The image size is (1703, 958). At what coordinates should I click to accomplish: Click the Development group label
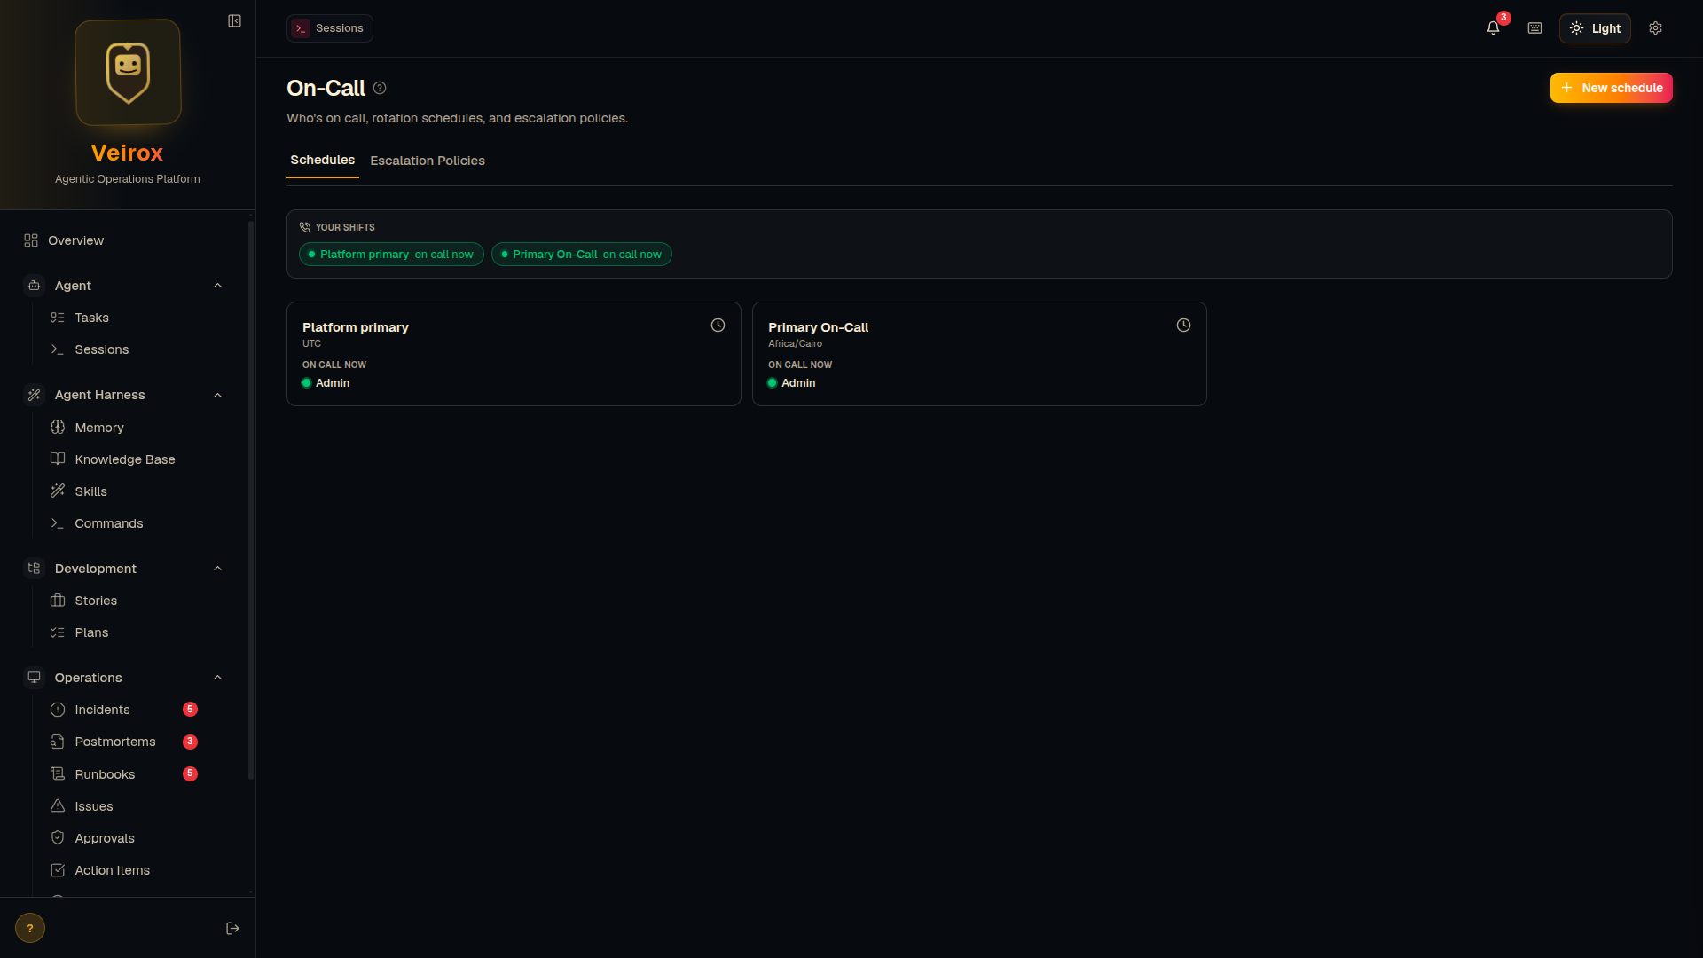96,569
